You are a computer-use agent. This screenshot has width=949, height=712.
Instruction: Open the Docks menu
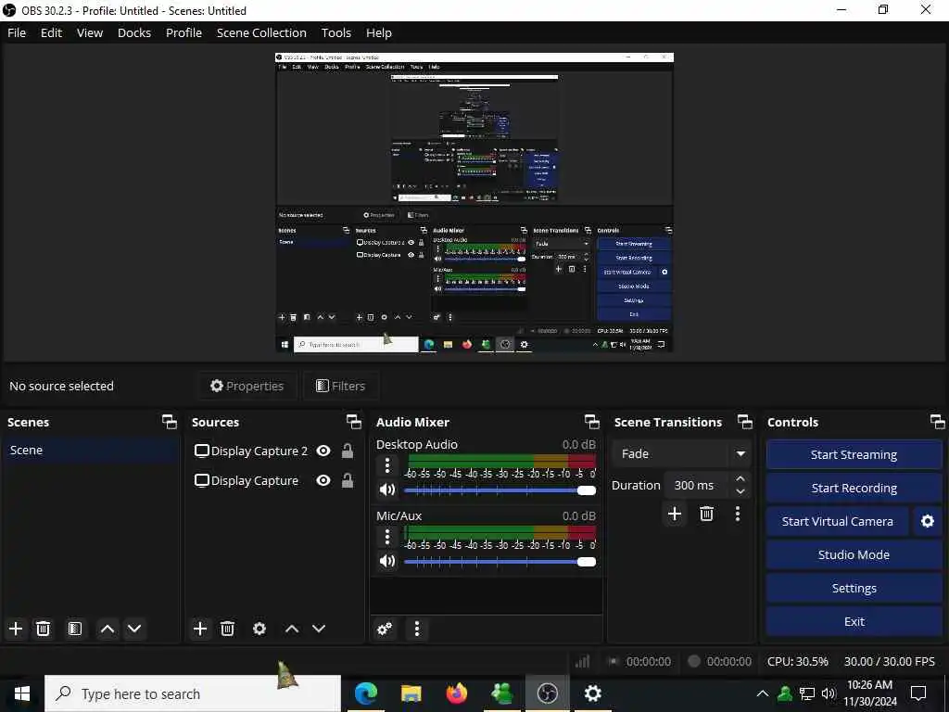click(134, 32)
